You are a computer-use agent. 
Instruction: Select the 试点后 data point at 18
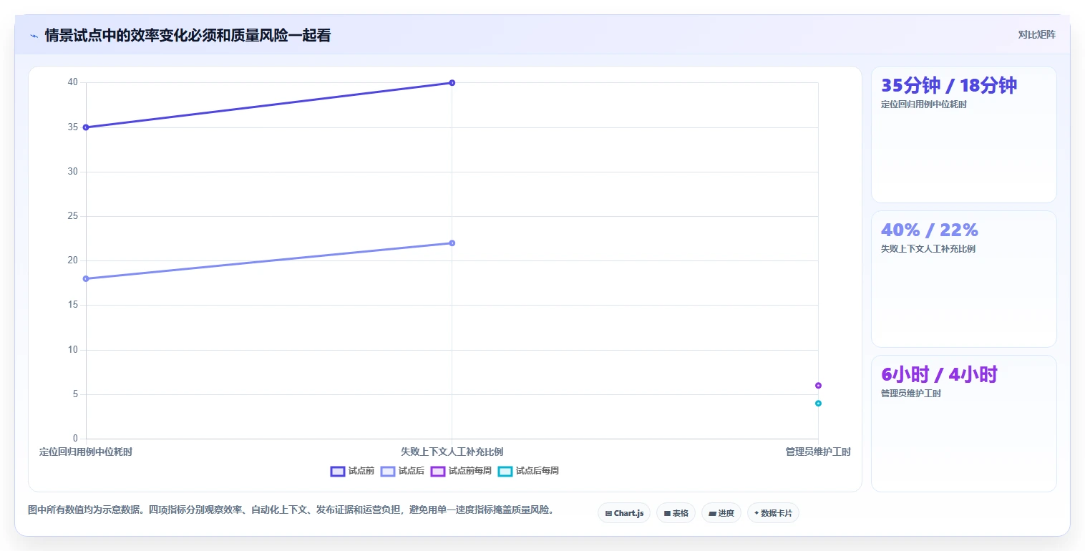click(x=86, y=278)
